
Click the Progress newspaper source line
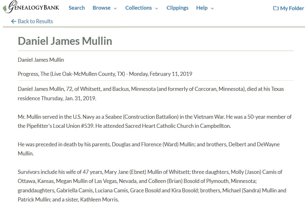pos(105,74)
